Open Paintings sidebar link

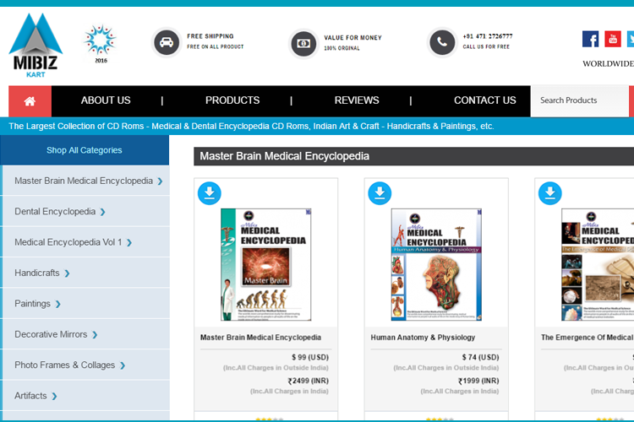coord(32,304)
